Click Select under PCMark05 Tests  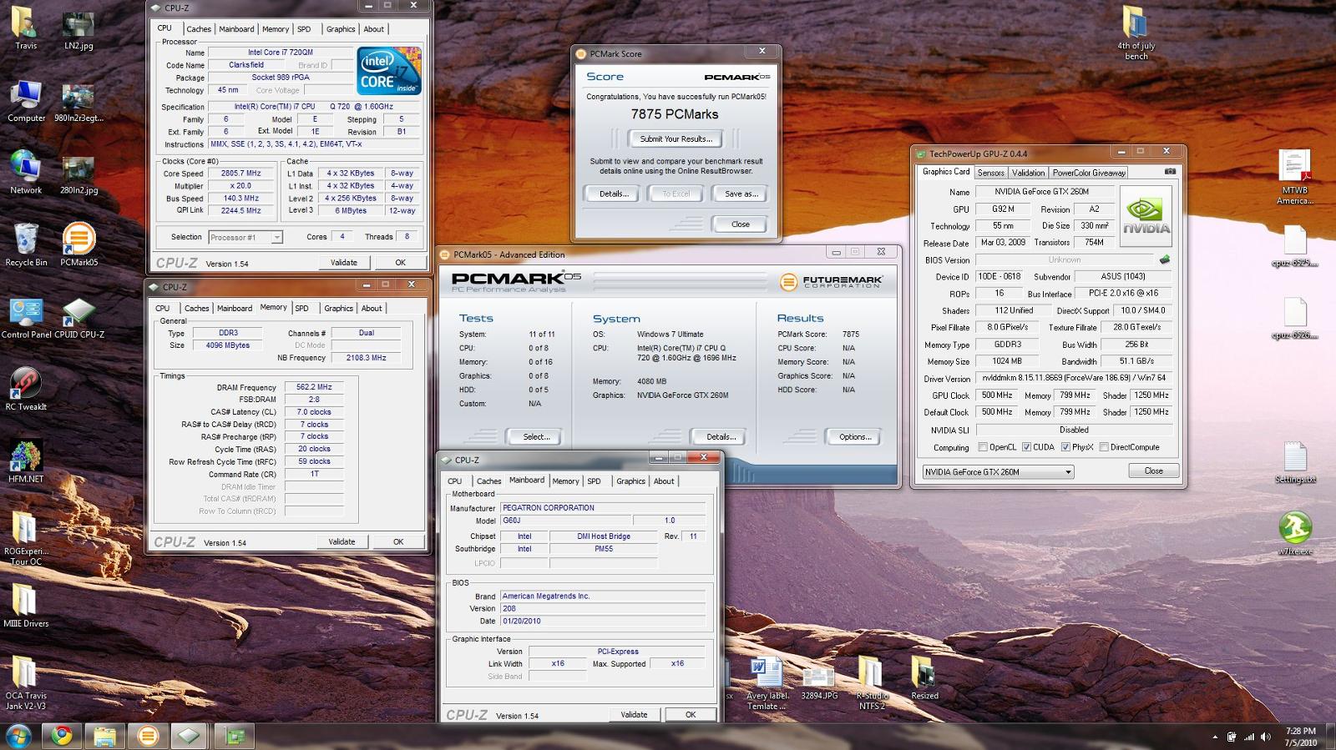pos(536,436)
